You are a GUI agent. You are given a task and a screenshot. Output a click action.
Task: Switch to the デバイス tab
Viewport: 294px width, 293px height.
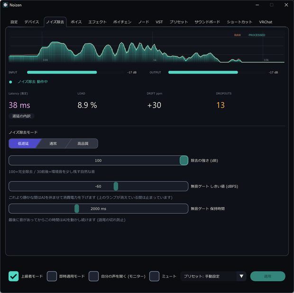click(x=32, y=22)
